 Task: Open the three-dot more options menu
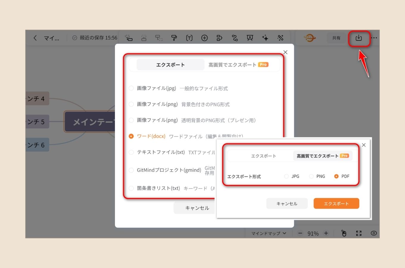coord(374,38)
